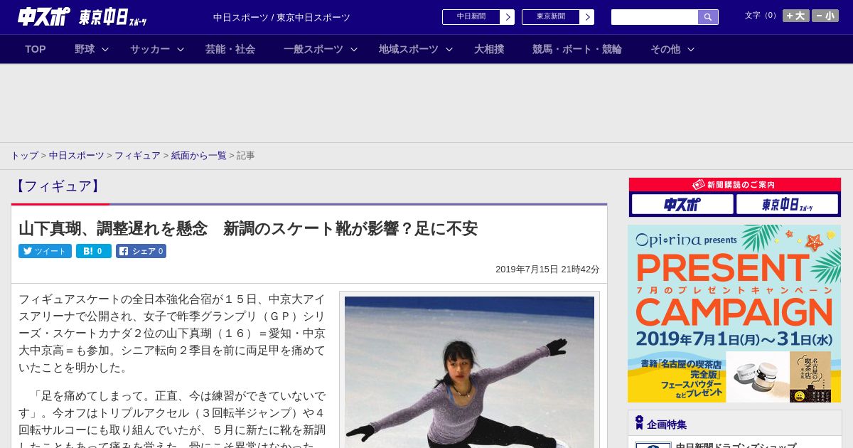Viewport: 853px width, 448px height.
Task: Share the article via the Twitter ツイート button
Action: (45, 251)
